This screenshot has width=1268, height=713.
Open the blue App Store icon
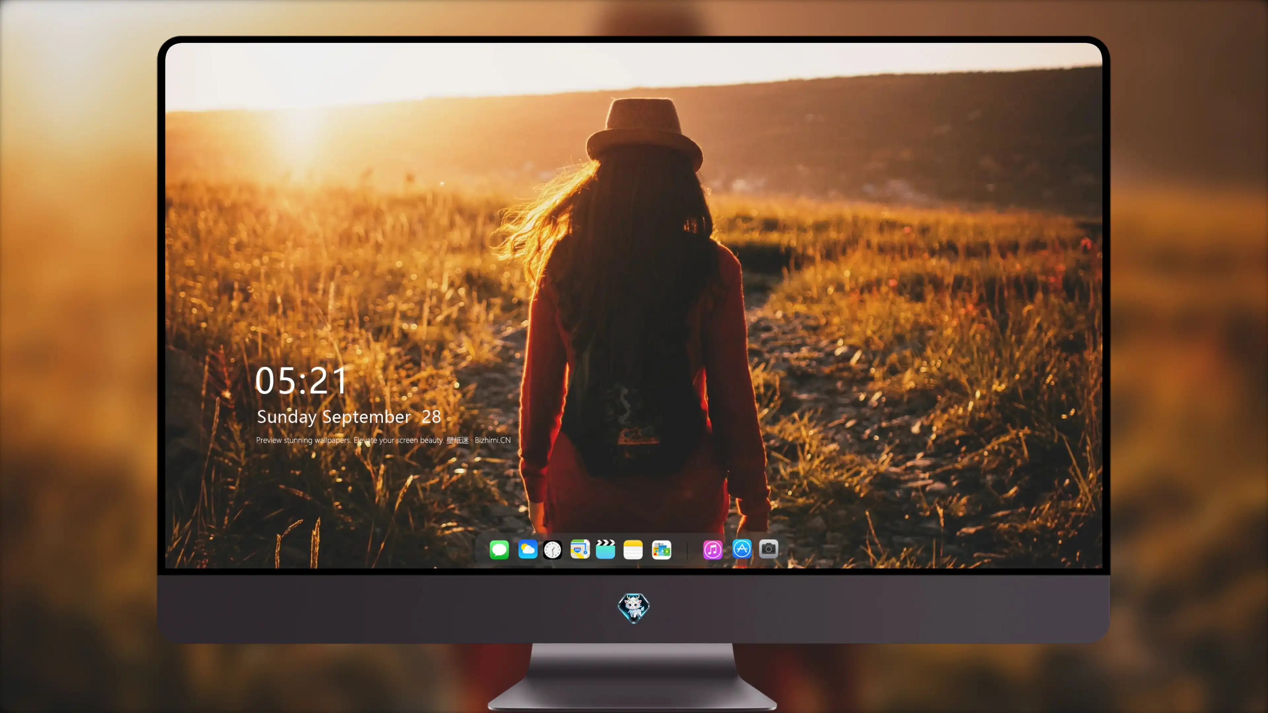(742, 549)
